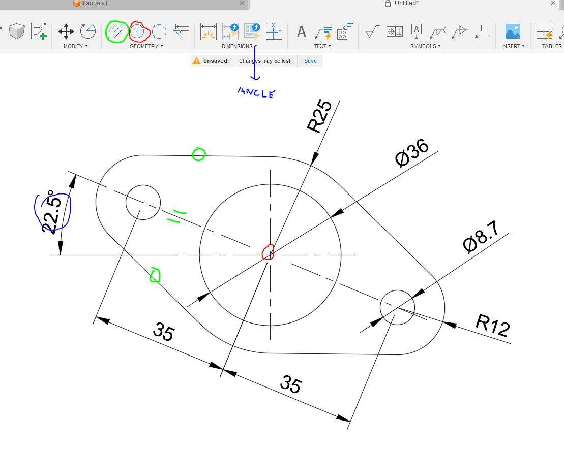Image resolution: width=564 pixels, height=452 pixels.
Task: Select the Ordinate Dimension XY icon
Action: [274, 31]
